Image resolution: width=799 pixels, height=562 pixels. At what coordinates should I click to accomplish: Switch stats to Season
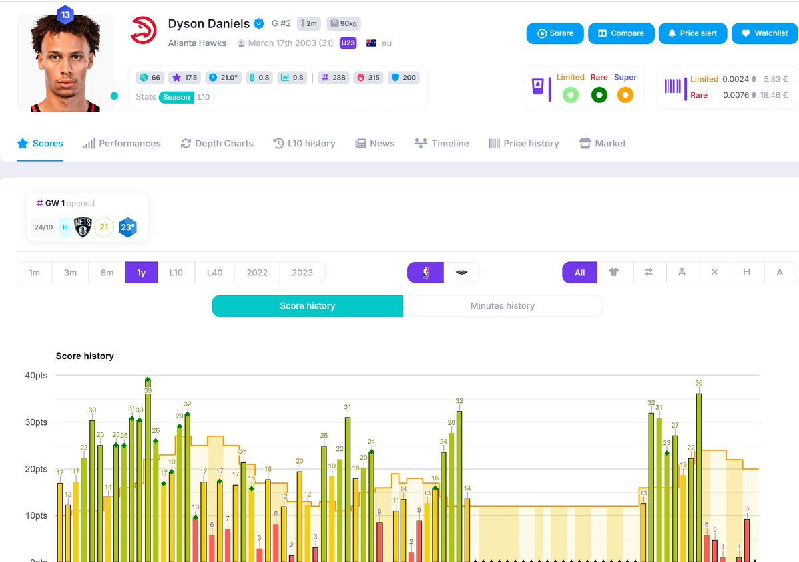176,97
